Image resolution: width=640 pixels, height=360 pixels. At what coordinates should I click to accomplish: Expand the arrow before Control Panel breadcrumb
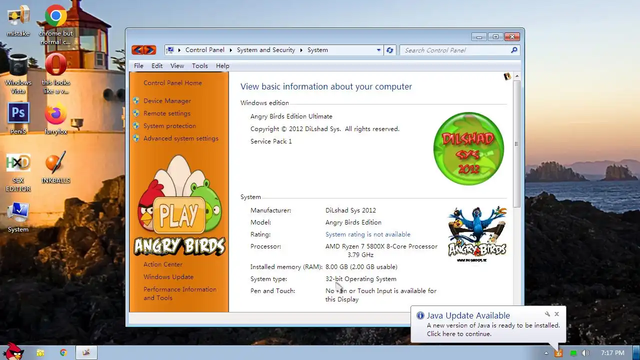click(x=179, y=50)
